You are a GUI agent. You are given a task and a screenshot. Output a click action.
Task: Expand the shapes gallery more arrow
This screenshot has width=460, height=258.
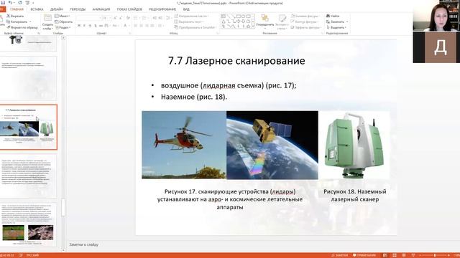(253, 27)
